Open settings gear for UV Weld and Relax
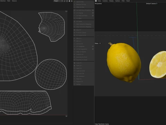The width and height of the screenshot is (166, 125). [93, 16]
